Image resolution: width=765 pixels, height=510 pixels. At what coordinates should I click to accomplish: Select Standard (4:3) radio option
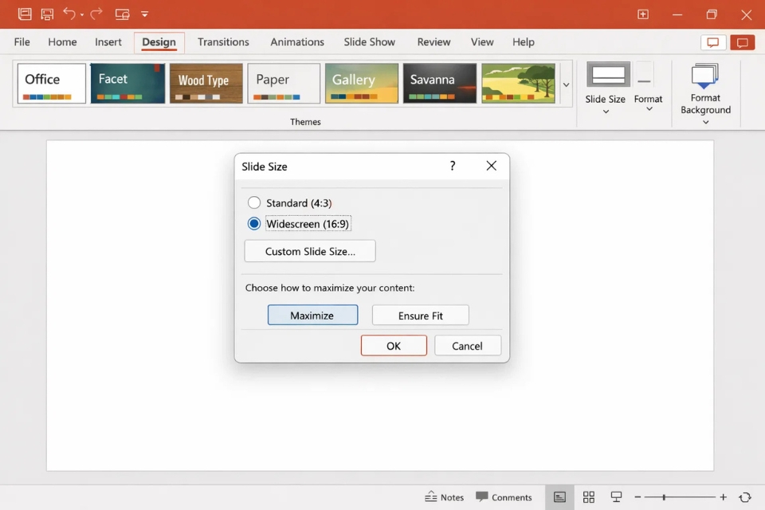click(x=254, y=203)
